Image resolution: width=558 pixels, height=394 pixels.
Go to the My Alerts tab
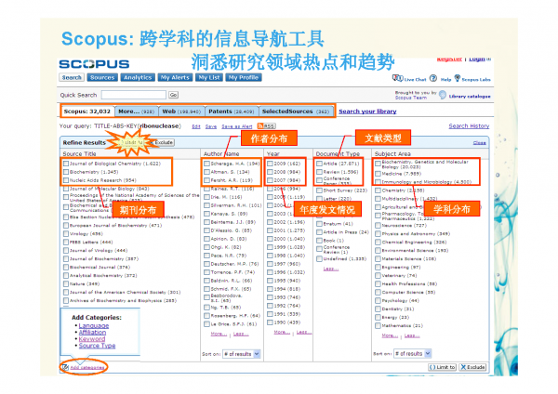point(175,77)
